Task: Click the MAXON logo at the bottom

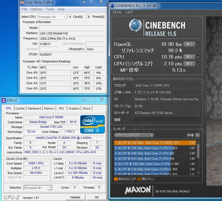Action: pyautogui.click(x=138, y=190)
